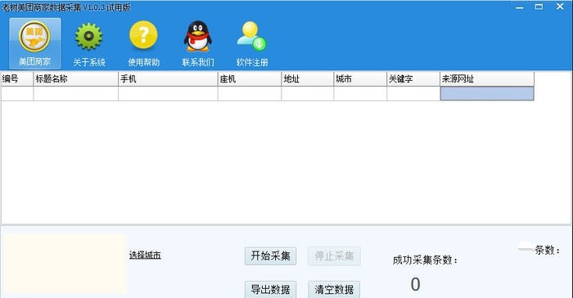Click the disabled 停止采集 button
The height and width of the screenshot is (298, 573).
tap(334, 256)
